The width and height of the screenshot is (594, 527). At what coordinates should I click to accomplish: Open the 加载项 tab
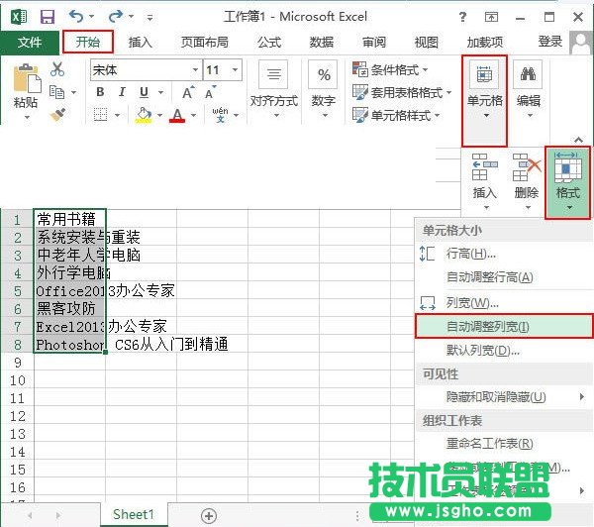point(485,42)
